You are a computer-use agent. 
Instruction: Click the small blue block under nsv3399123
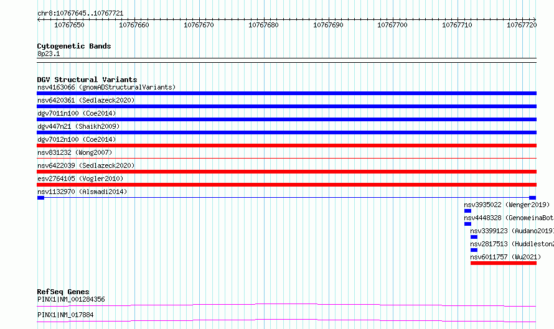pyautogui.click(x=474, y=237)
